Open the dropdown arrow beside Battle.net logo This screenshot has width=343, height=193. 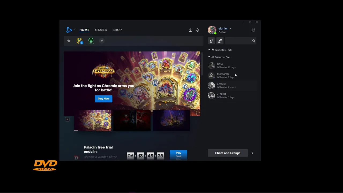tap(74, 30)
